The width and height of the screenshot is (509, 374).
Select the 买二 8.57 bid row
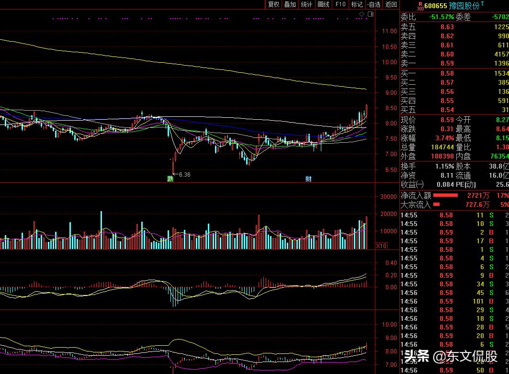pos(454,82)
